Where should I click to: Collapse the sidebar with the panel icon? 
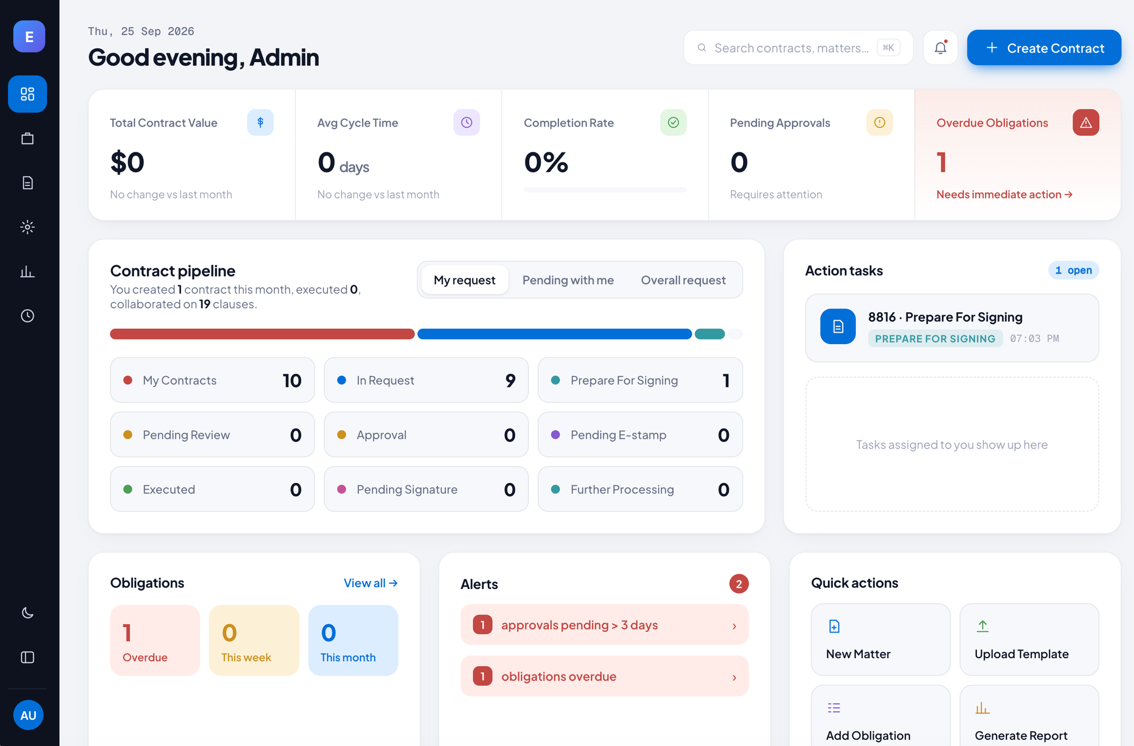tap(27, 657)
